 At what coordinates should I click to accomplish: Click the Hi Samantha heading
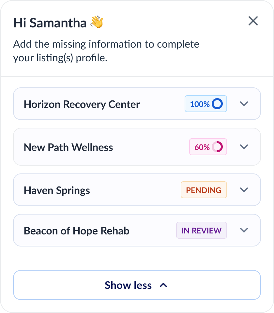50,22
